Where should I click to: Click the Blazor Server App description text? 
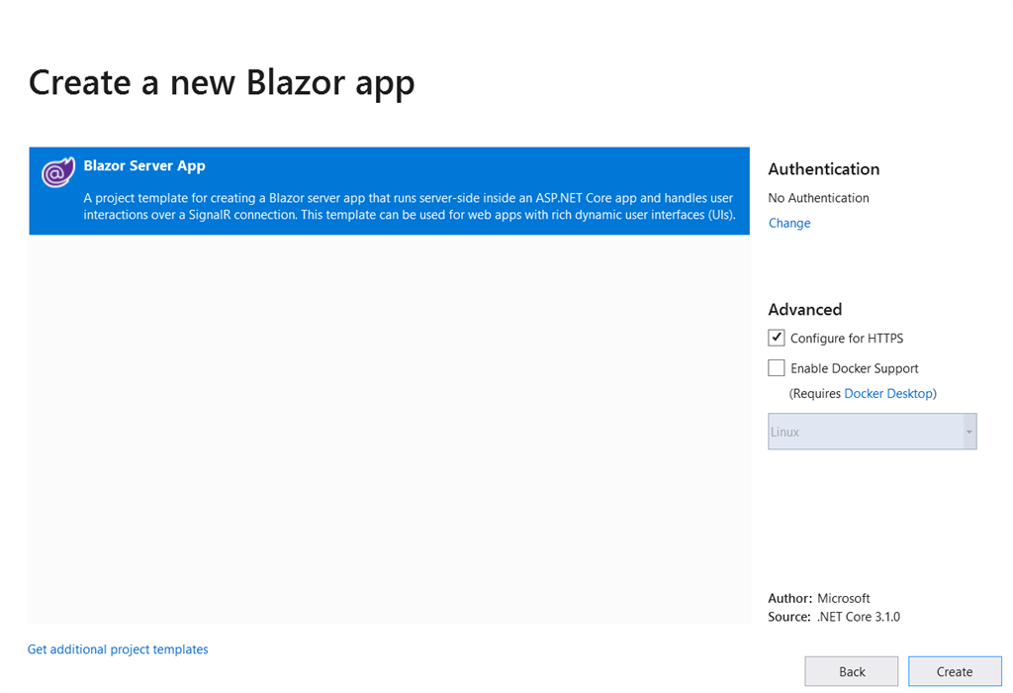(410, 206)
